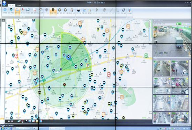Click the traffic light icon in bottom toolbar
Screen dimensions: 192x130
23,121
